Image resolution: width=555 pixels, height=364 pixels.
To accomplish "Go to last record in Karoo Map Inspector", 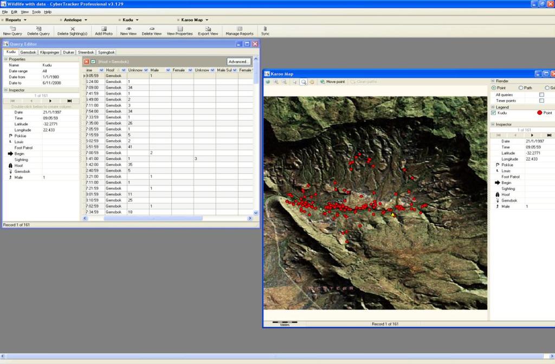I will click(x=549, y=136).
